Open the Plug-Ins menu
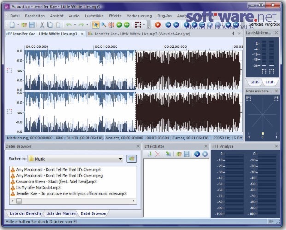Screen dimensions: 286x230 tap(164, 16)
